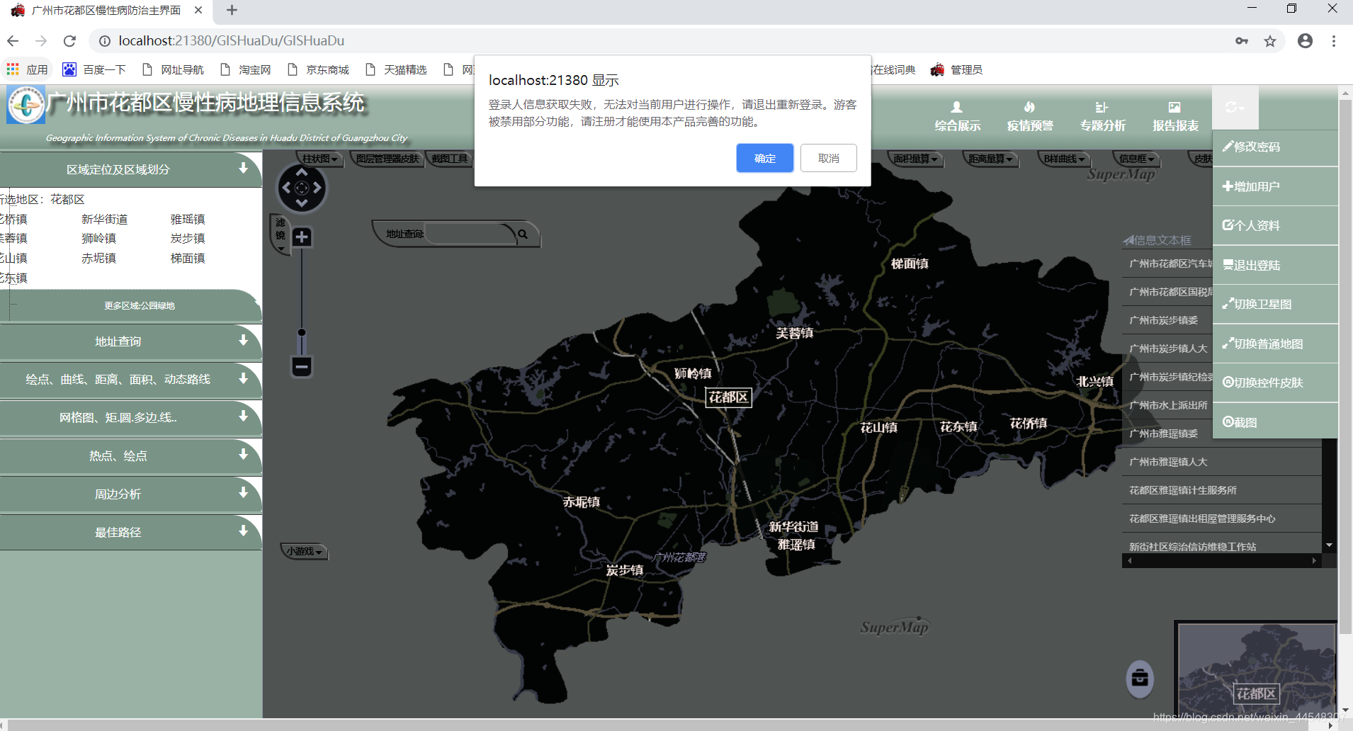Pan the map down with the compass arrow
Image resolution: width=1353 pixels, height=731 pixels.
(302, 203)
